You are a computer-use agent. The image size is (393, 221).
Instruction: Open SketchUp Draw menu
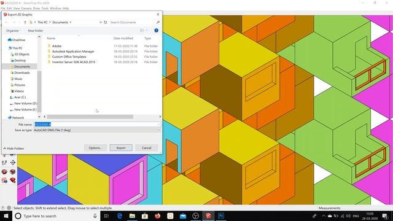36,8
